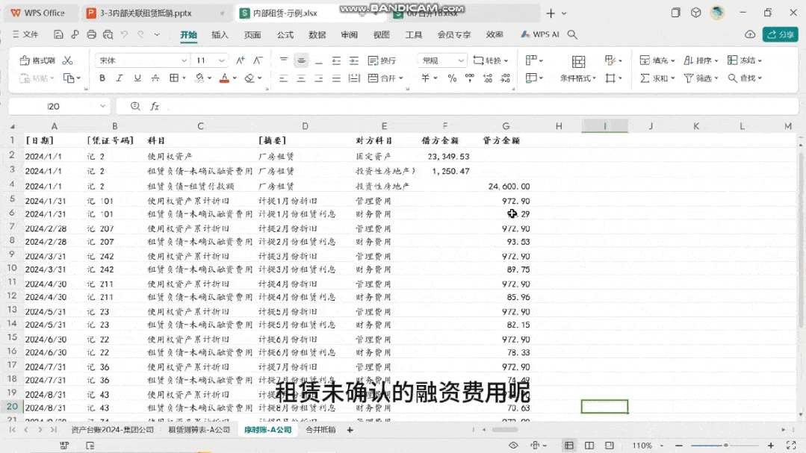806x453 pixels.
Task: Switch to the Data (数据) ribbon tab
Action: coord(317,35)
